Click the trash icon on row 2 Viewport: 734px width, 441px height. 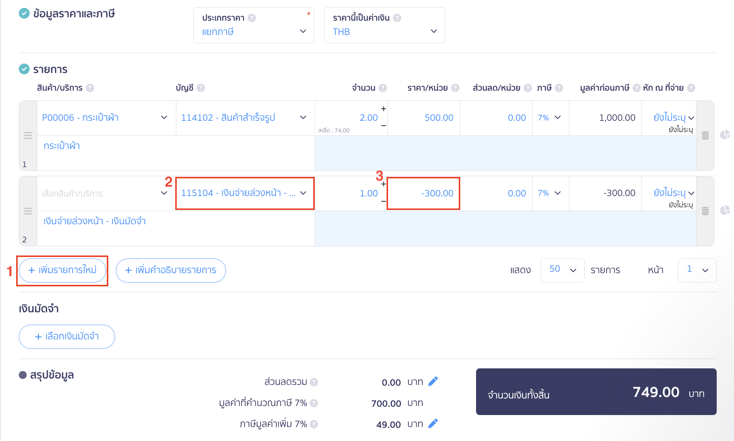tap(705, 211)
